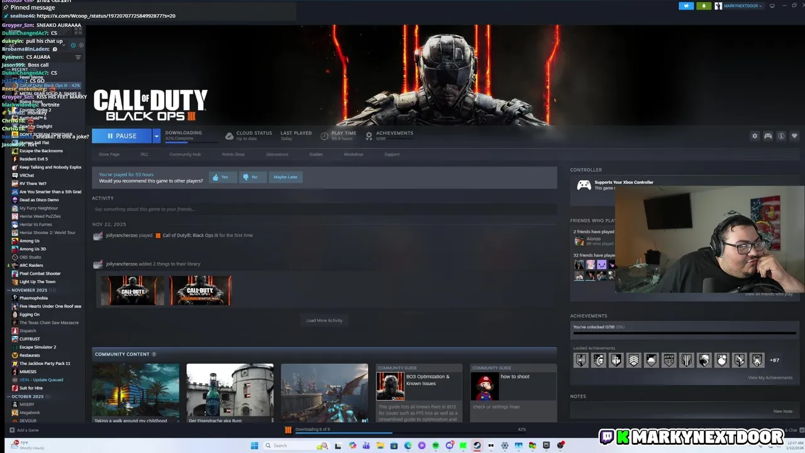The height and width of the screenshot is (453, 805).
Task: Open the Support tab
Action: pos(392,154)
